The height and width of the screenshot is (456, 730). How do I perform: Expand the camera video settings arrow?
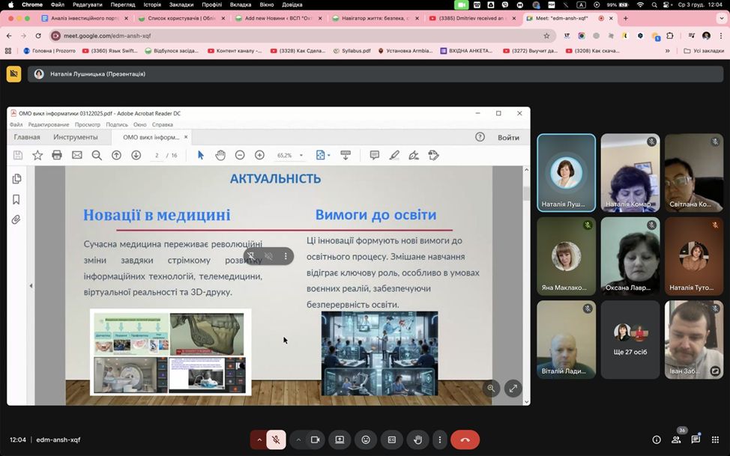click(298, 440)
